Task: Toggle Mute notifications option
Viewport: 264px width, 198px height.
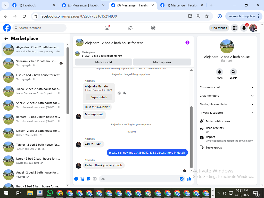Action: tap(226, 121)
